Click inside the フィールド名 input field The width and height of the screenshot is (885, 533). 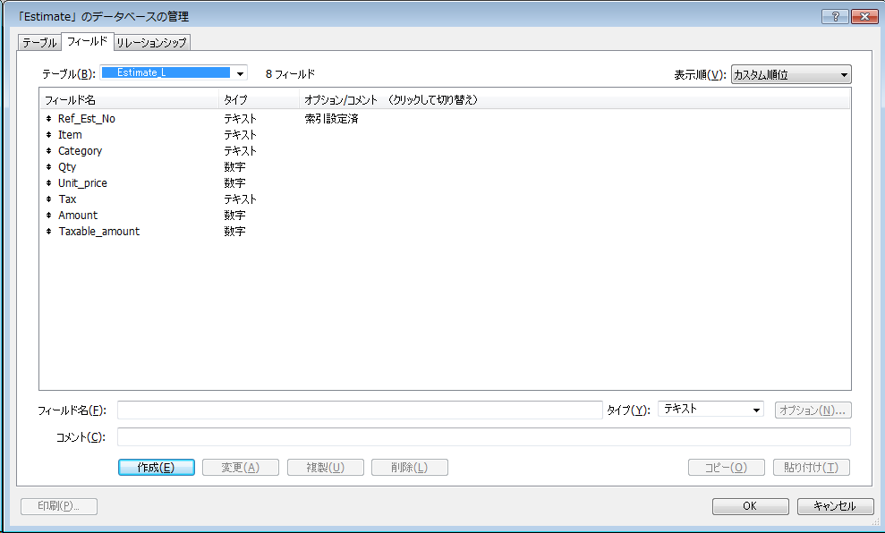tap(358, 409)
